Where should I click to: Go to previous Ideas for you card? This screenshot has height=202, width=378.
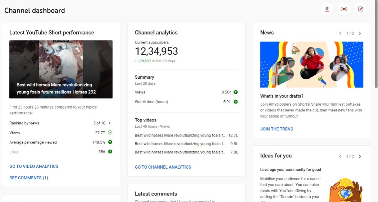pos(340,156)
